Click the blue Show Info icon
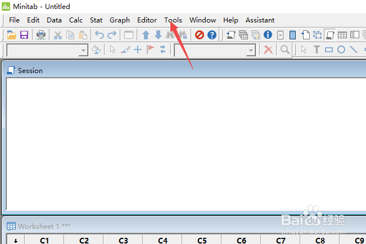 coord(268,35)
